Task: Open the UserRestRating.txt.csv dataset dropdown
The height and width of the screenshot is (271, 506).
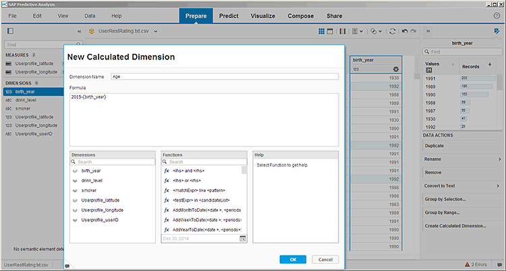Action: 156,31
